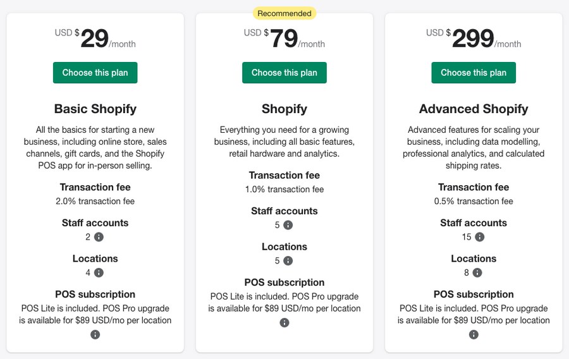Click the 2.0% transaction fee text
This screenshot has width=569, height=359.
[95, 201]
